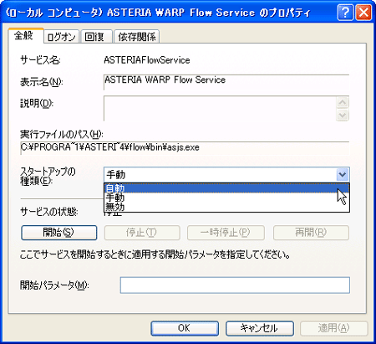Click the executable path C:¥PROGRA~1 text
The height and width of the screenshot is (344, 376).
110,147
